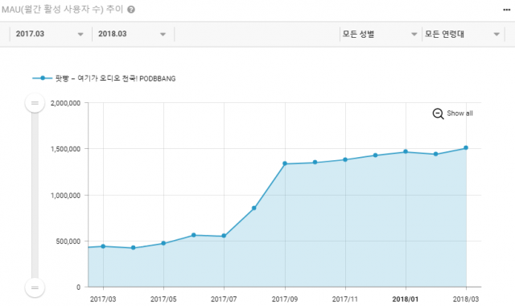Image resolution: width=515 pixels, height=306 pixels.
Task: Select the 2017/03 data point on chart
Action: [x=103, y=246]
